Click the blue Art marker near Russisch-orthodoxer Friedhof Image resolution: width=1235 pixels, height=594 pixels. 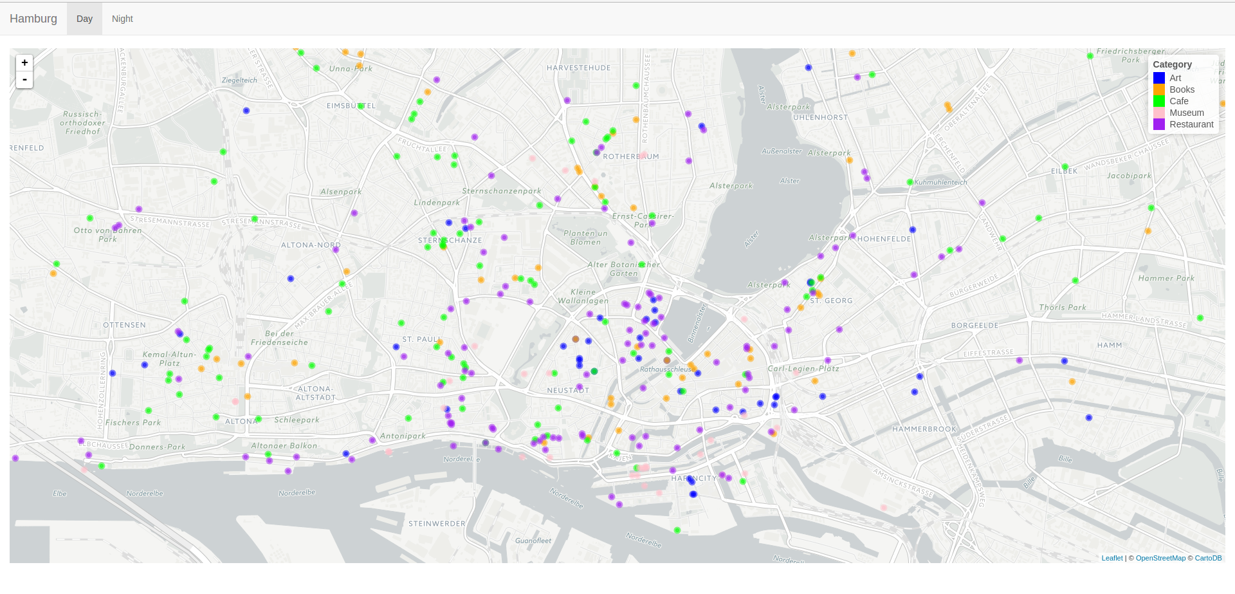pos(246,111)
